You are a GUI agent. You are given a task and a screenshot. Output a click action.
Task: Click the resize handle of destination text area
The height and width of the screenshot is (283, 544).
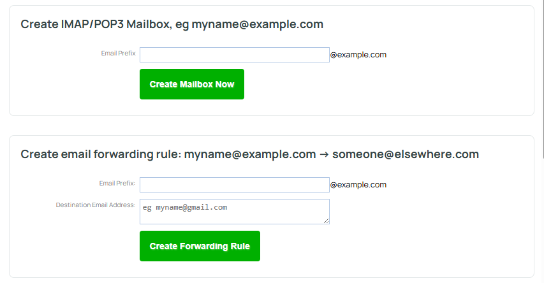[327, 221]
